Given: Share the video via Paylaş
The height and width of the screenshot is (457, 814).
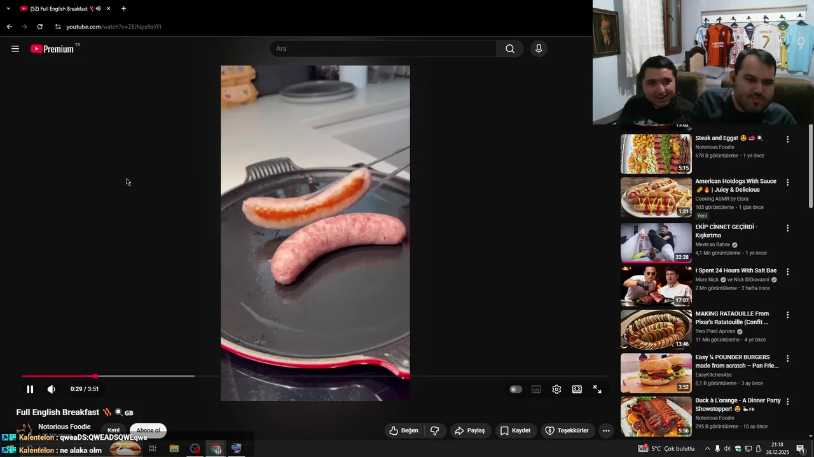Looking at the screenshot, I should click(x=469, y=430).
